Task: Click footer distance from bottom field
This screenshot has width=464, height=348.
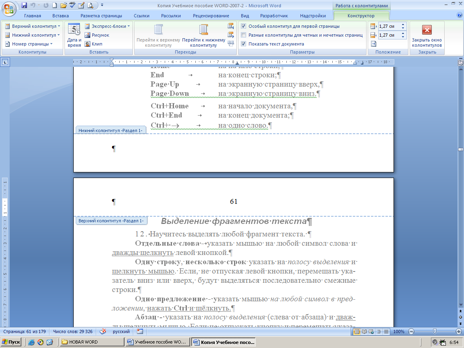Action: 389,35
